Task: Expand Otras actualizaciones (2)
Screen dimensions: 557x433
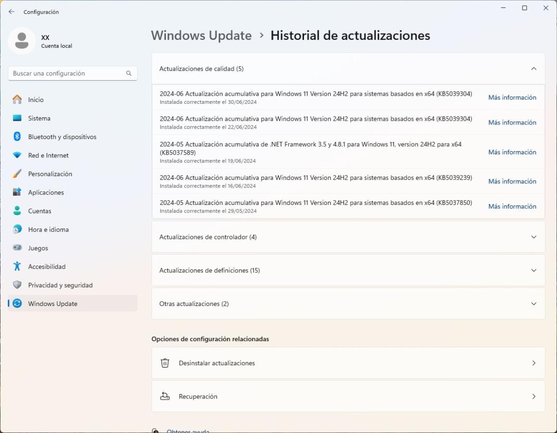Action: (x=348, y=304)
